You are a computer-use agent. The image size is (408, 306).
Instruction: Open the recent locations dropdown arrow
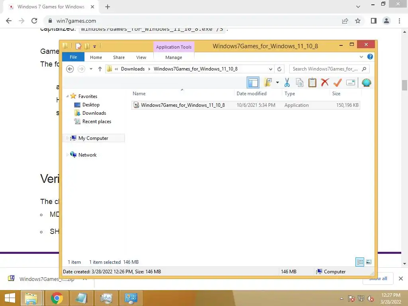coord(91,69)
